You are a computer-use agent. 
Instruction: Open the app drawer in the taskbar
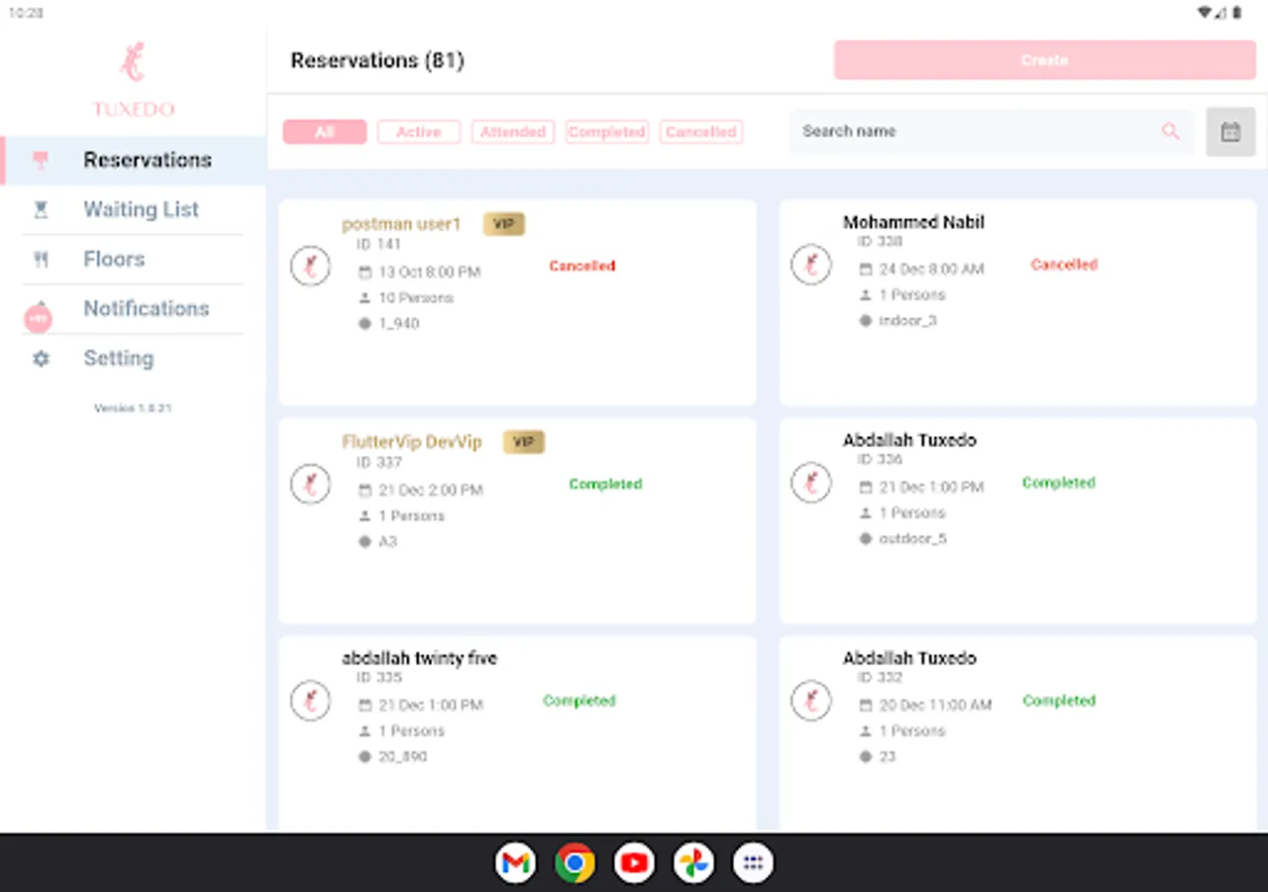tap(753, 862)
